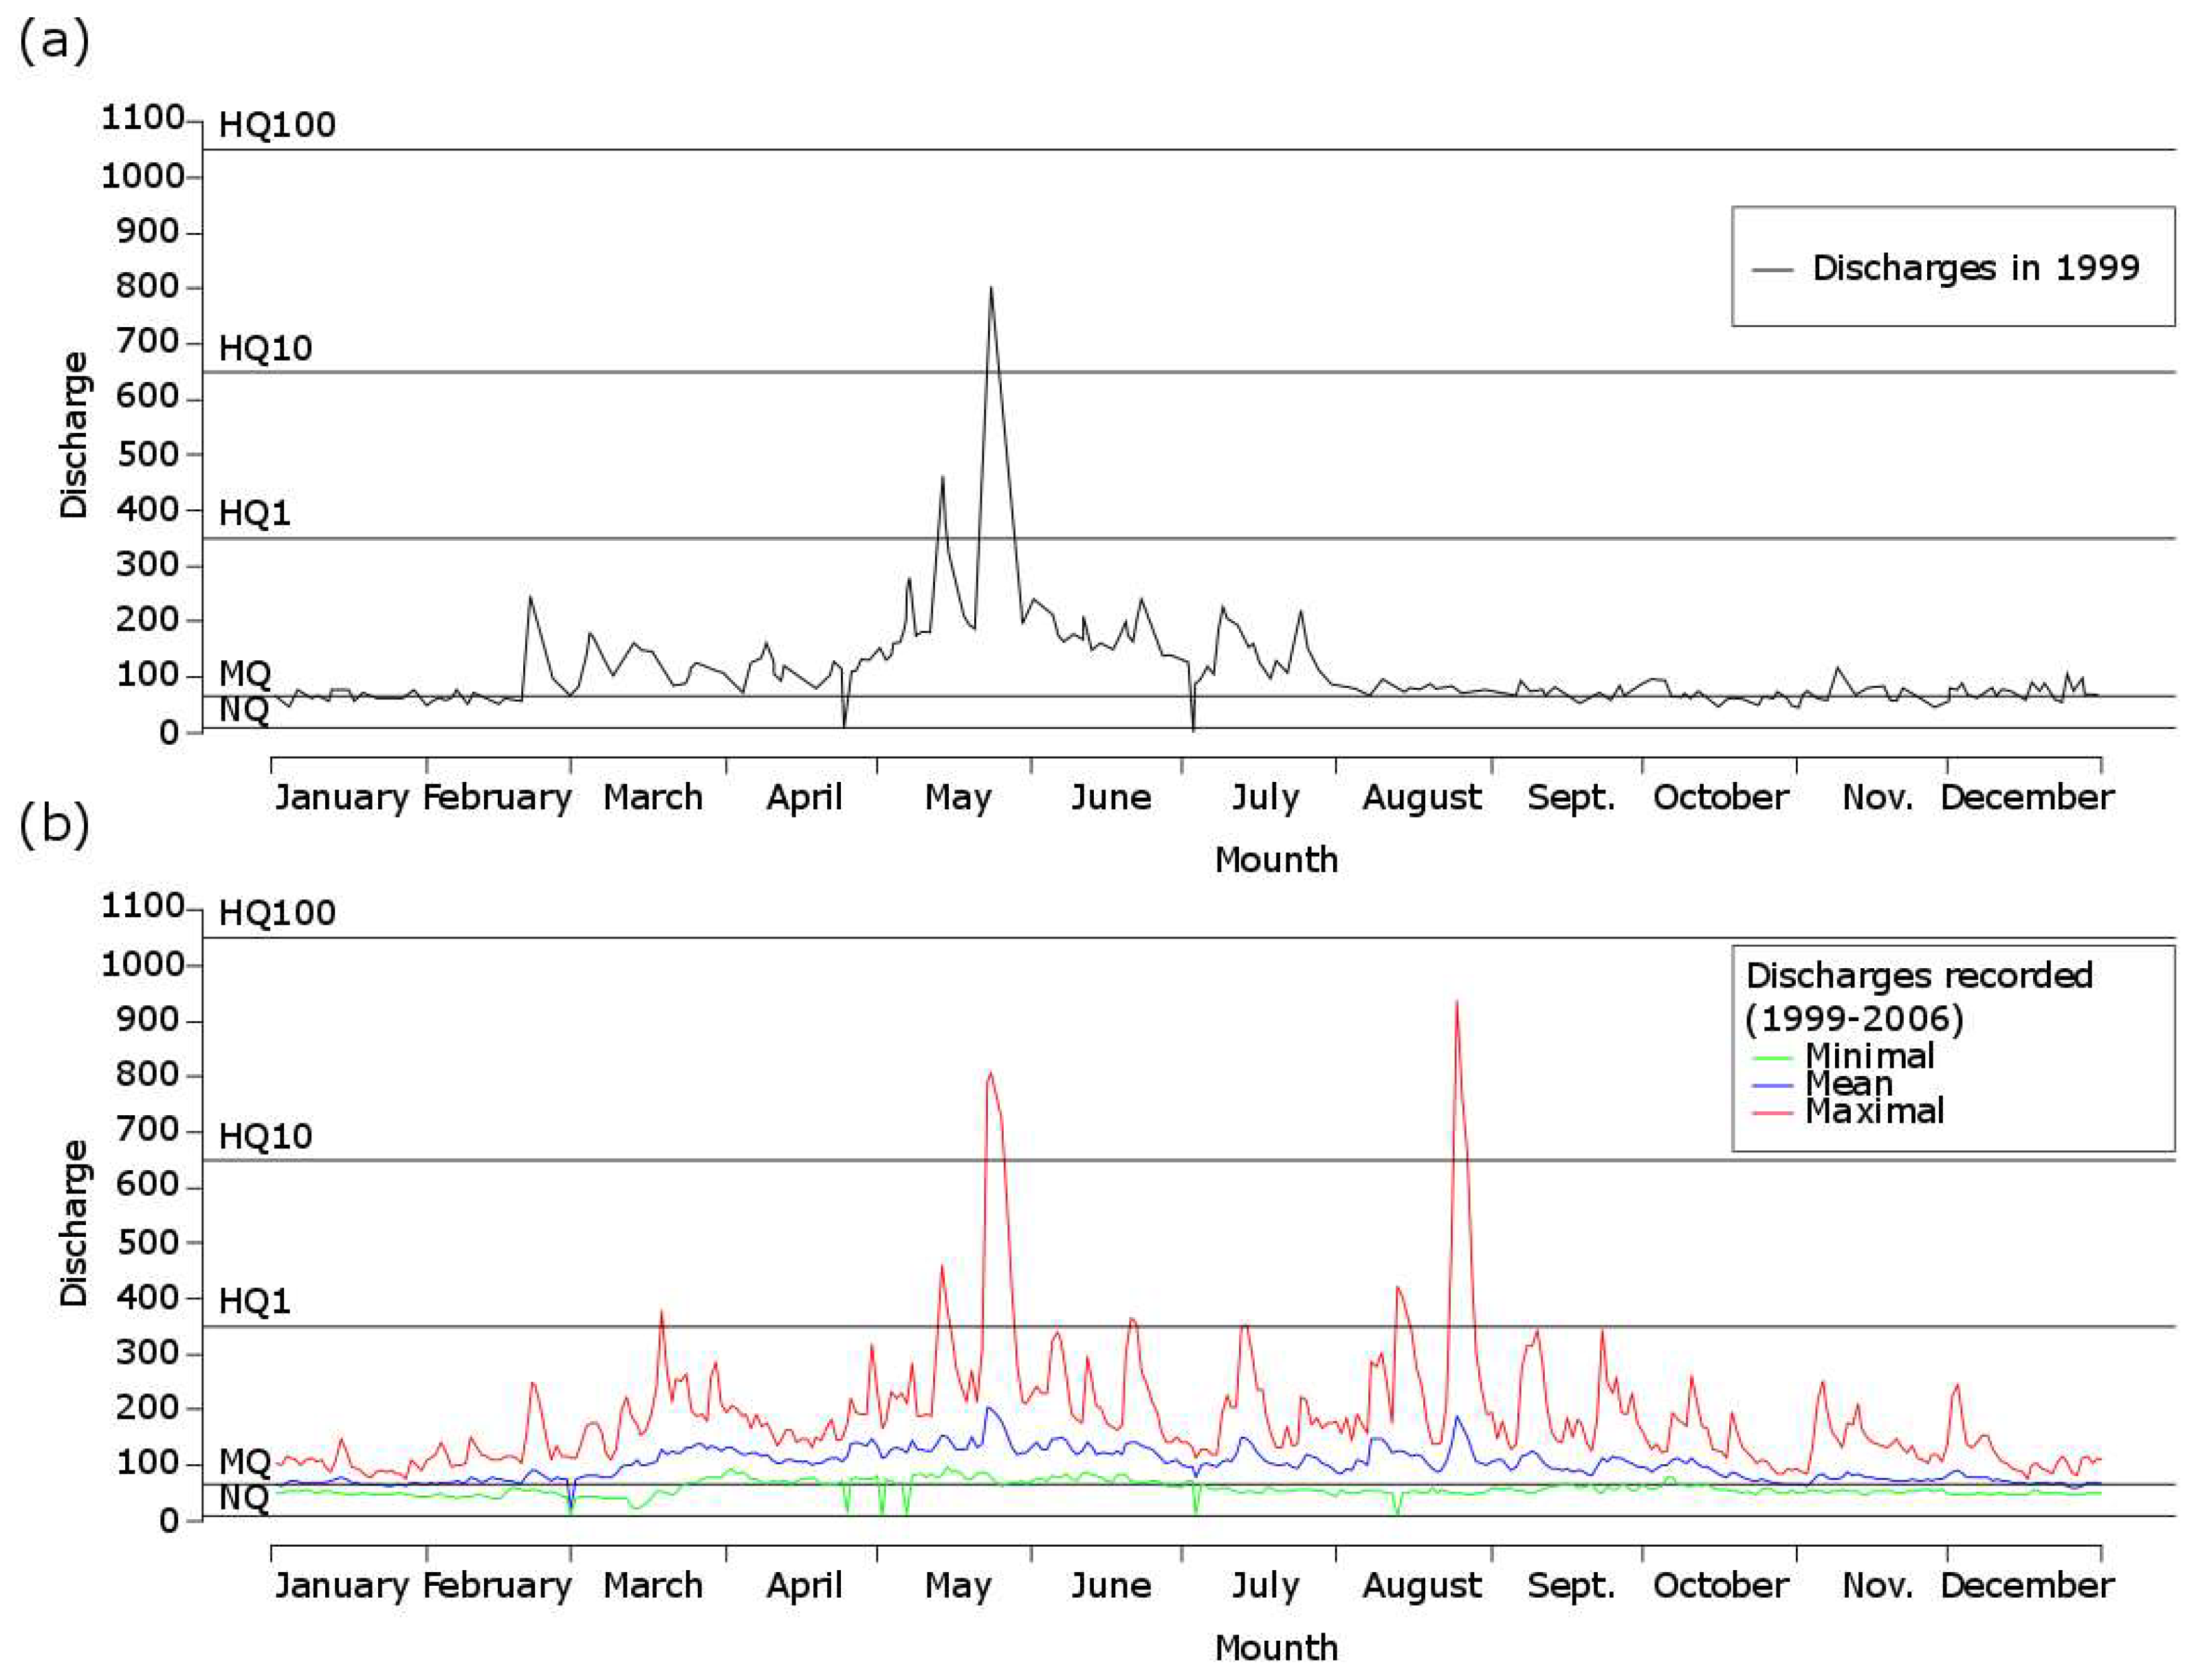Click 'Discharges recorded (1999-2006)' legend title
The image size is (2196, 1680).
point(1918,996)
